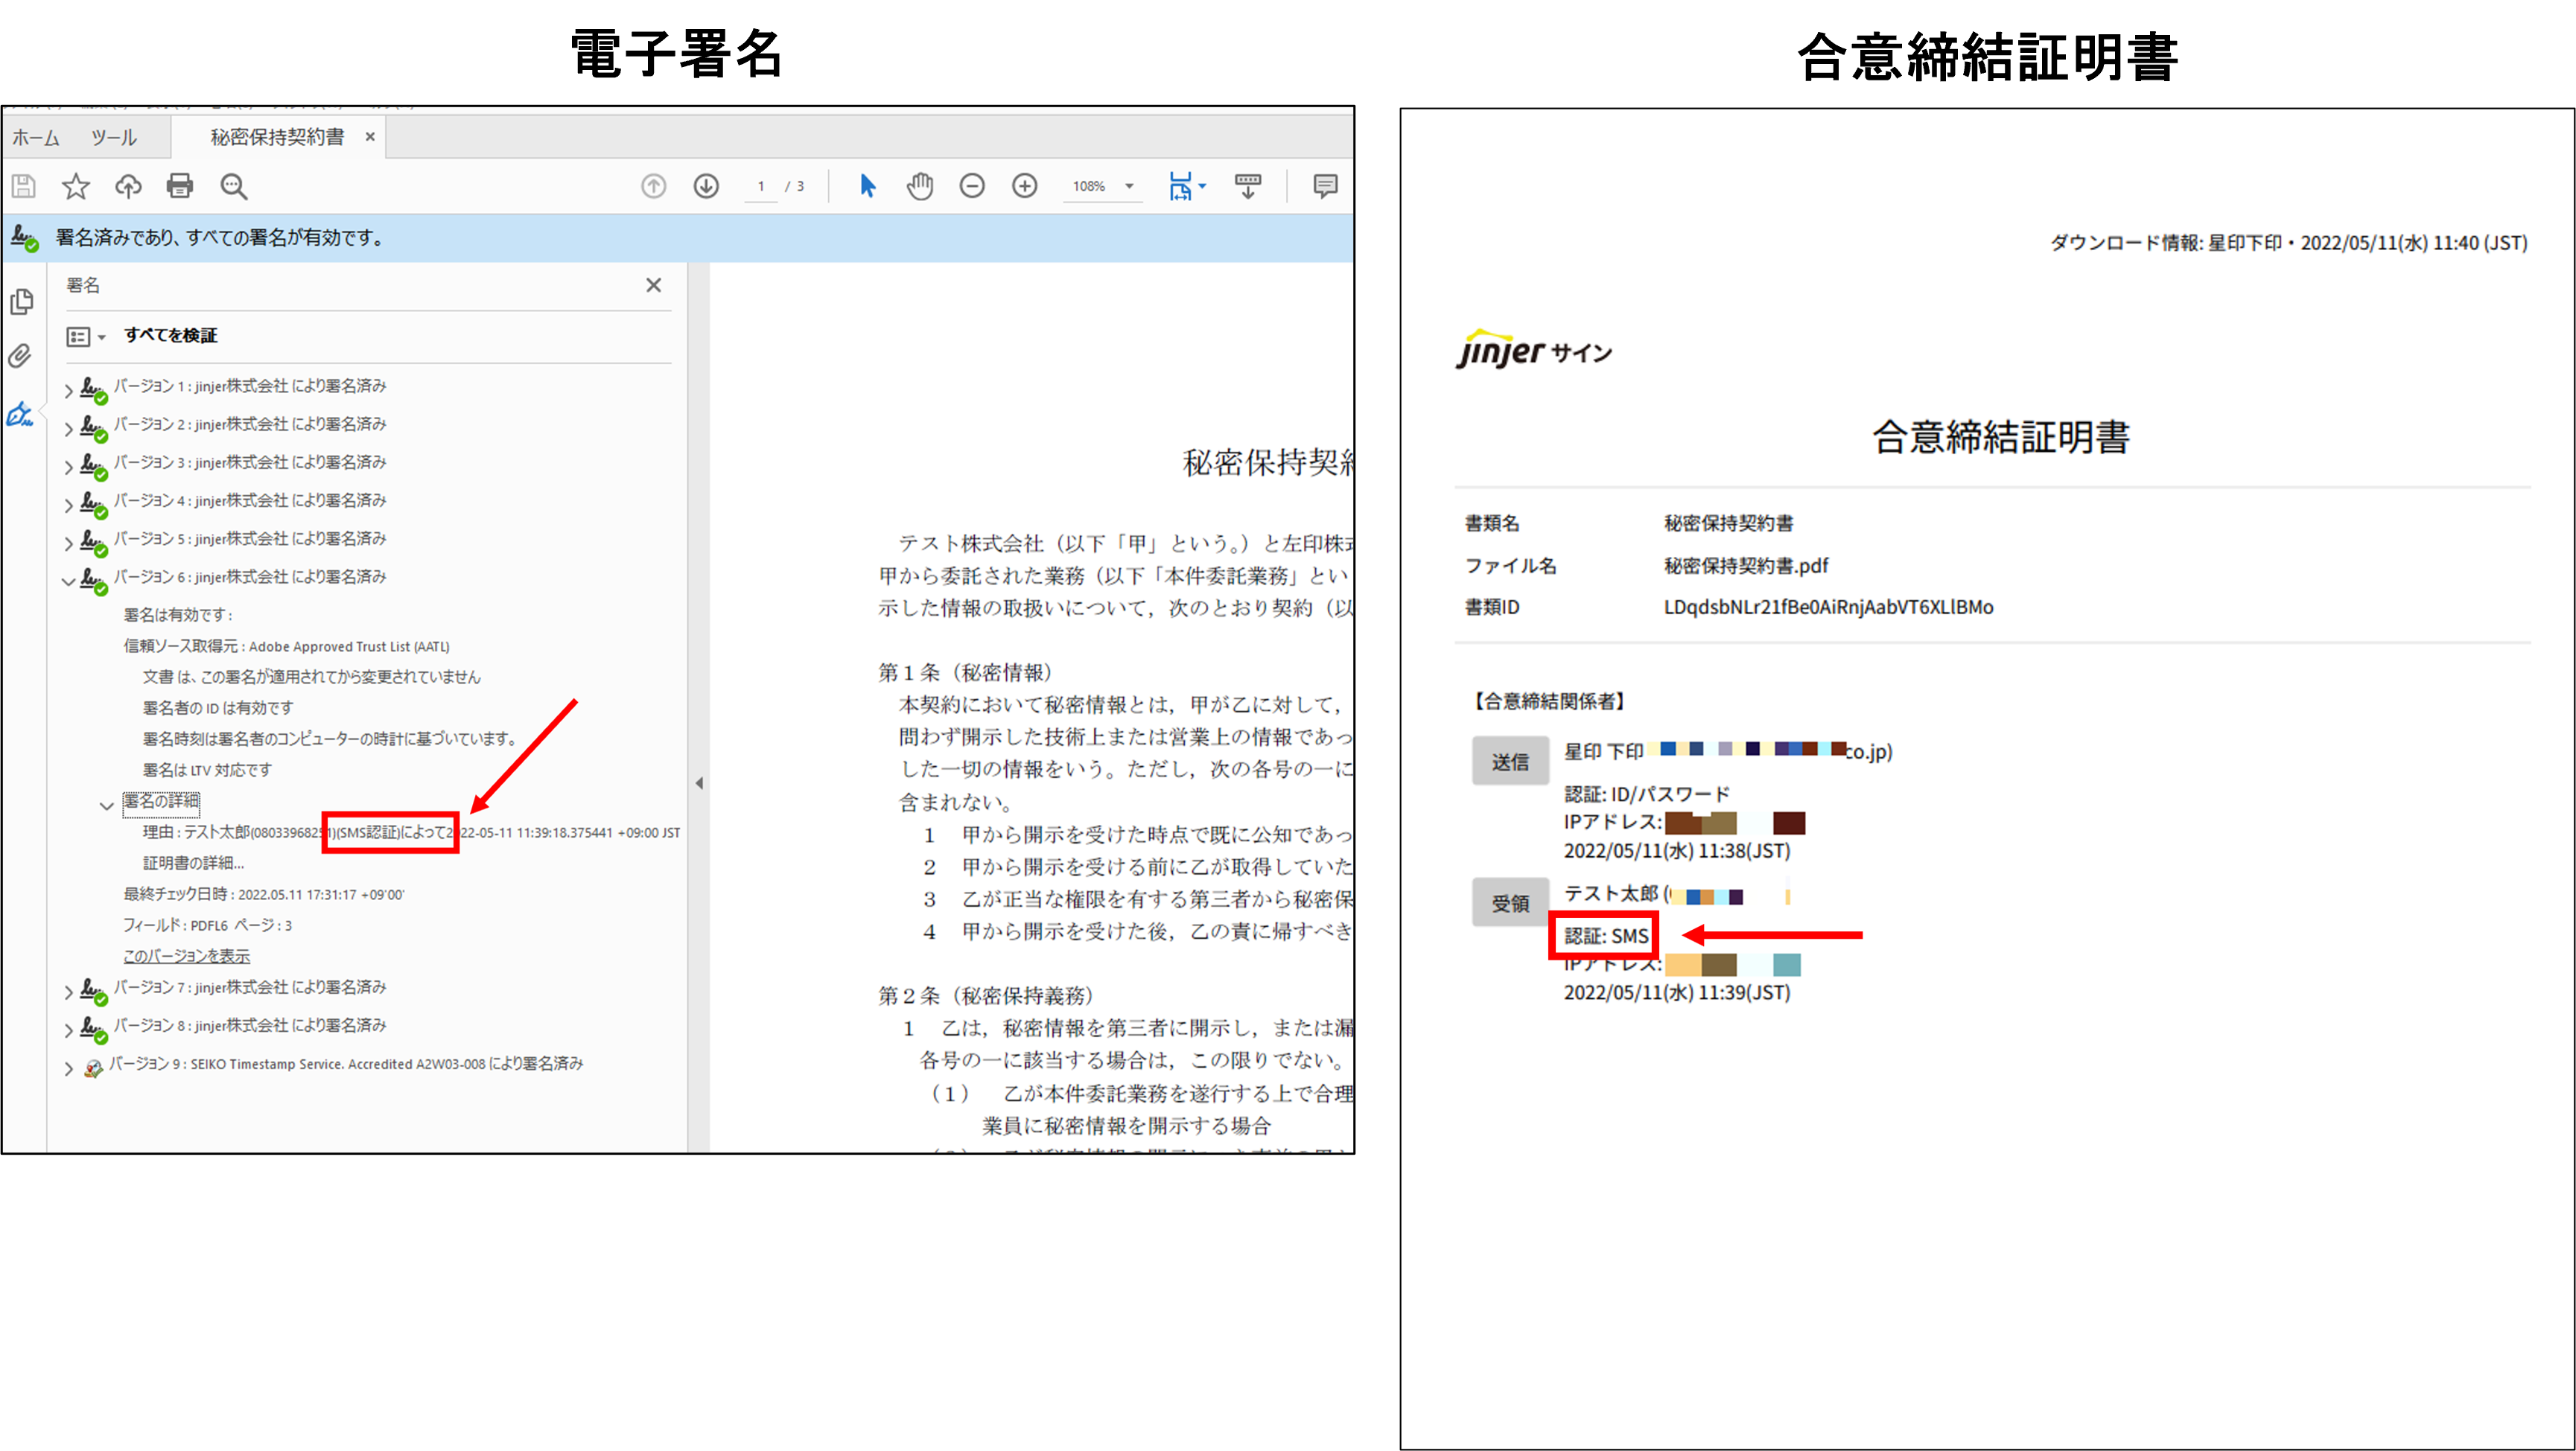Click the 書類ID value LDqdsbNLr21fBe0AiRnjAabVT6XLlBMo

[1828, 607]
